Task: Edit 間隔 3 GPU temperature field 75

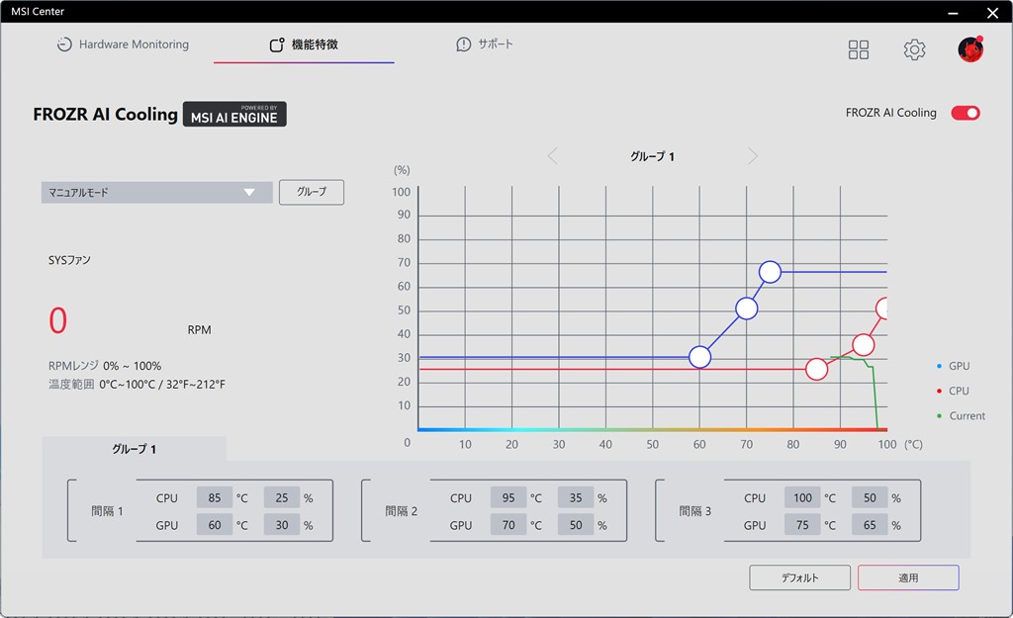Action: pyautogui.click(x=802, y=525)
